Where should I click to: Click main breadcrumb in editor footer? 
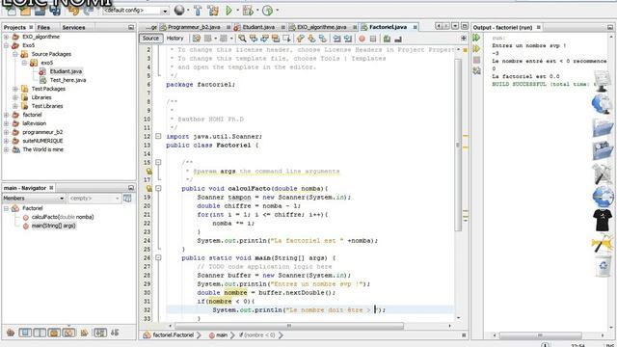click(x=222, y=335)
